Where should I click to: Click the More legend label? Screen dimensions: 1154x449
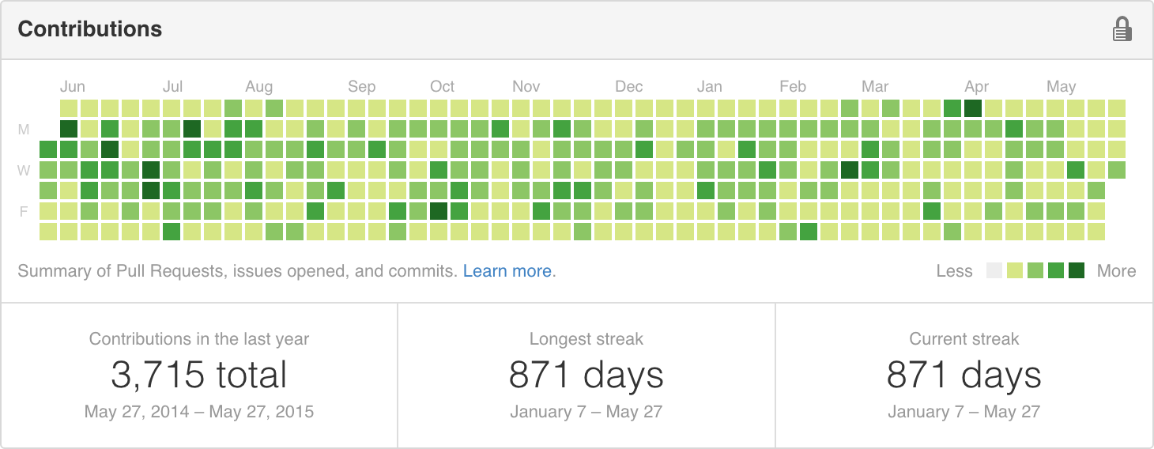pyautogui.click(x=1116, y=271)
